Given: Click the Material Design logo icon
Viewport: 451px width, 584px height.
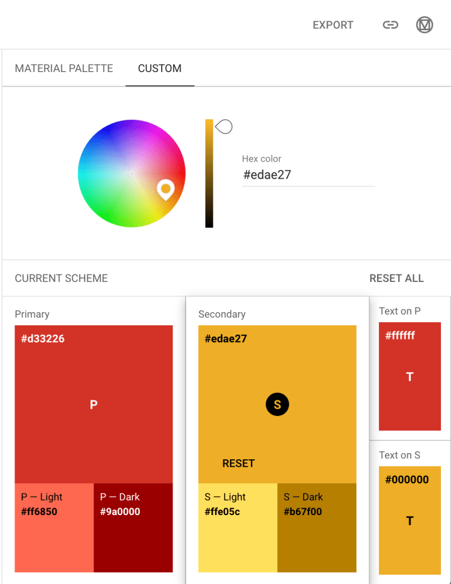Looking at the screenshot, I should coord(425,25).
